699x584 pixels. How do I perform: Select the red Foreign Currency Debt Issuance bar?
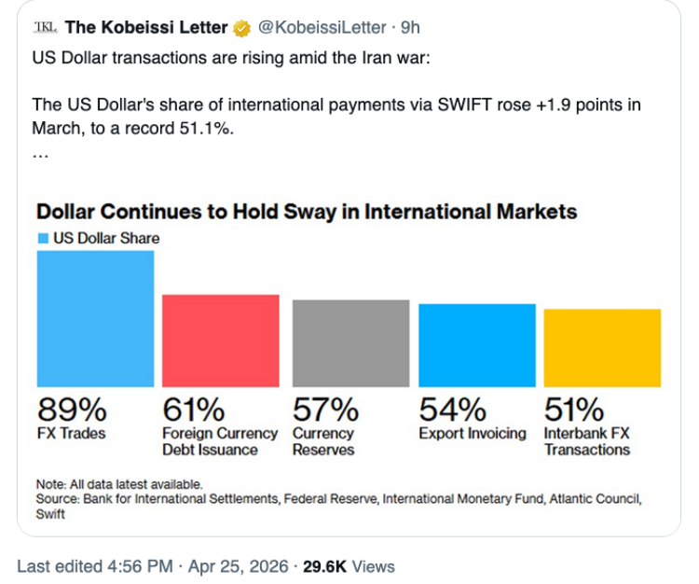tap(221, 340)
